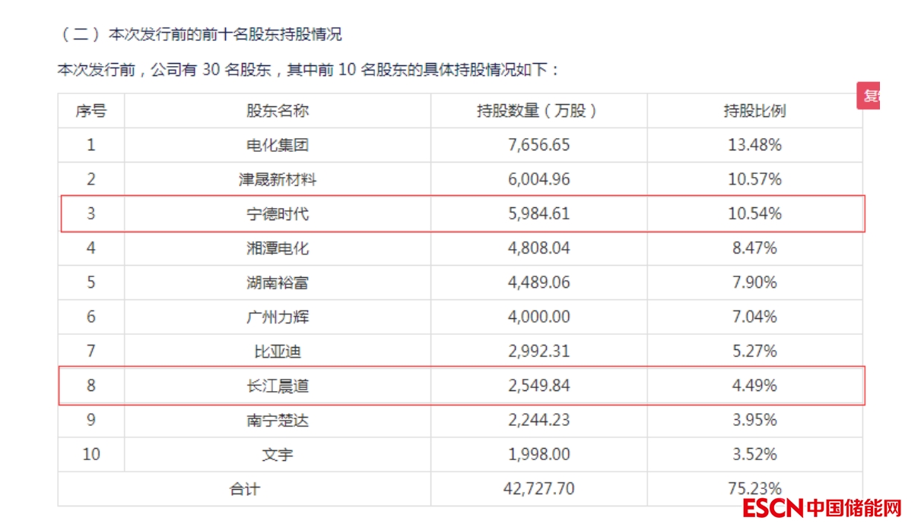This screenshot has width=921, height=530.
Task: Click the 合计 total row label
Action: point(244,488)
